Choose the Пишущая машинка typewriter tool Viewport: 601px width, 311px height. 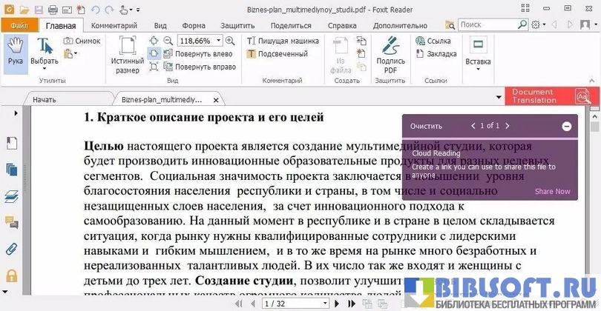point(279,41)
